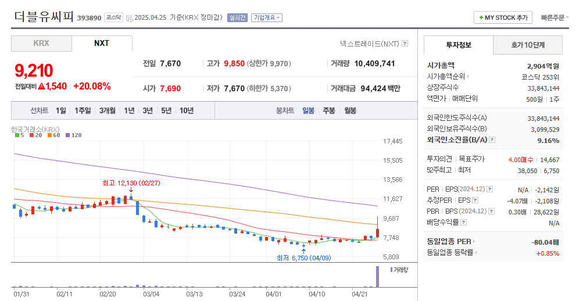Select the 5년 line chart range
Image resolution: width=576 pixels, height=301 pixels.
tap(166, 110)
